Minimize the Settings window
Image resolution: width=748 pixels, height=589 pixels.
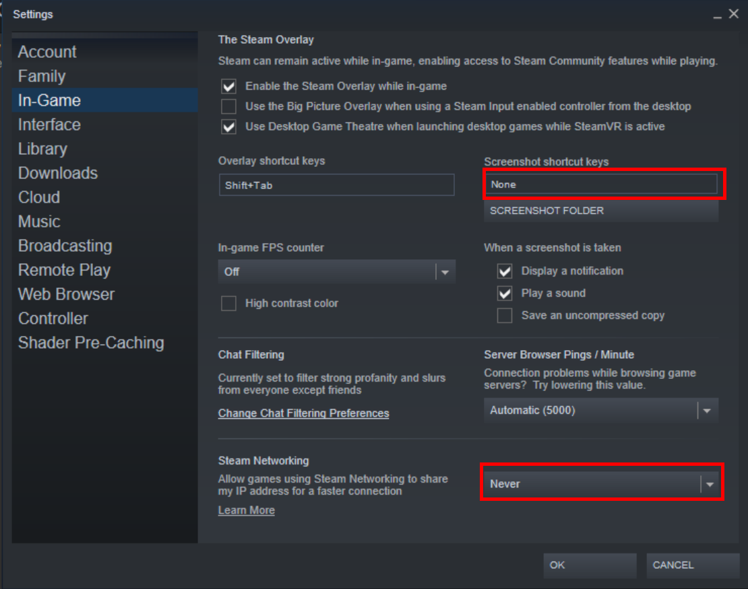point(717,15)
